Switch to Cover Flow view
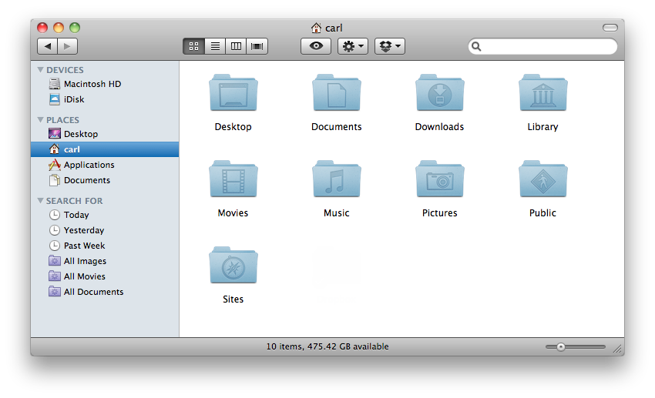 (x=257, y=46)
